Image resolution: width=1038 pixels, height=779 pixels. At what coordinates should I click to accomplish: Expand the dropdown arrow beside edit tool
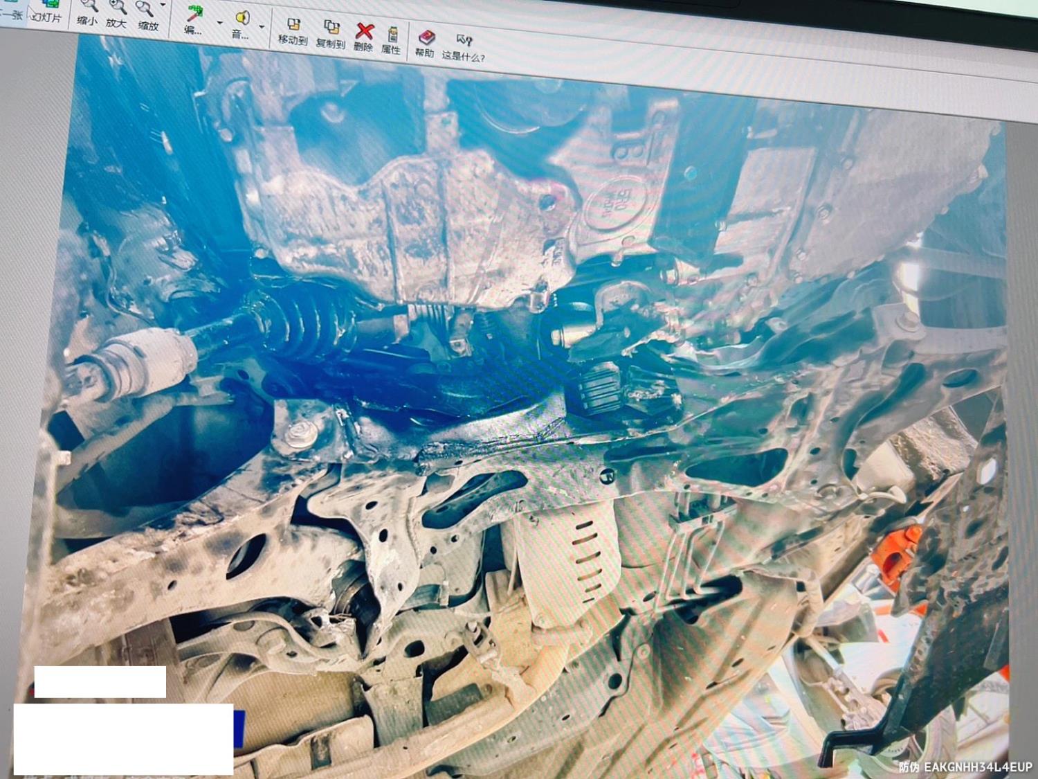point(219,23)
